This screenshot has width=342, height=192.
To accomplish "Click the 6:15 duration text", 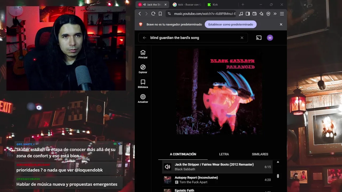I will tap(268, 167).
